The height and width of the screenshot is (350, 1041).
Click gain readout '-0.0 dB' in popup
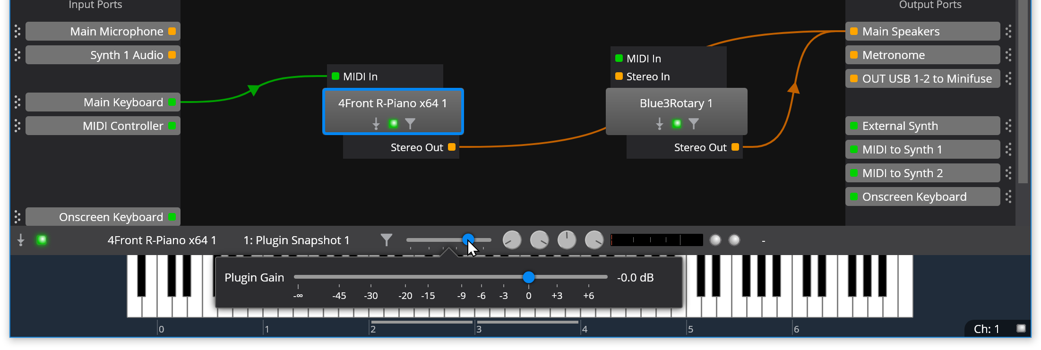point(635,278)
